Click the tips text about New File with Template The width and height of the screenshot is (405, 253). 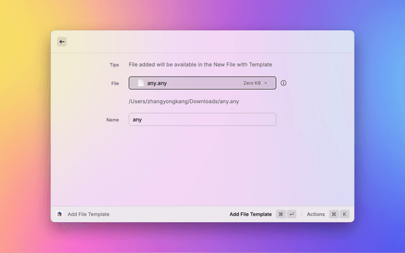pos(201,65)
